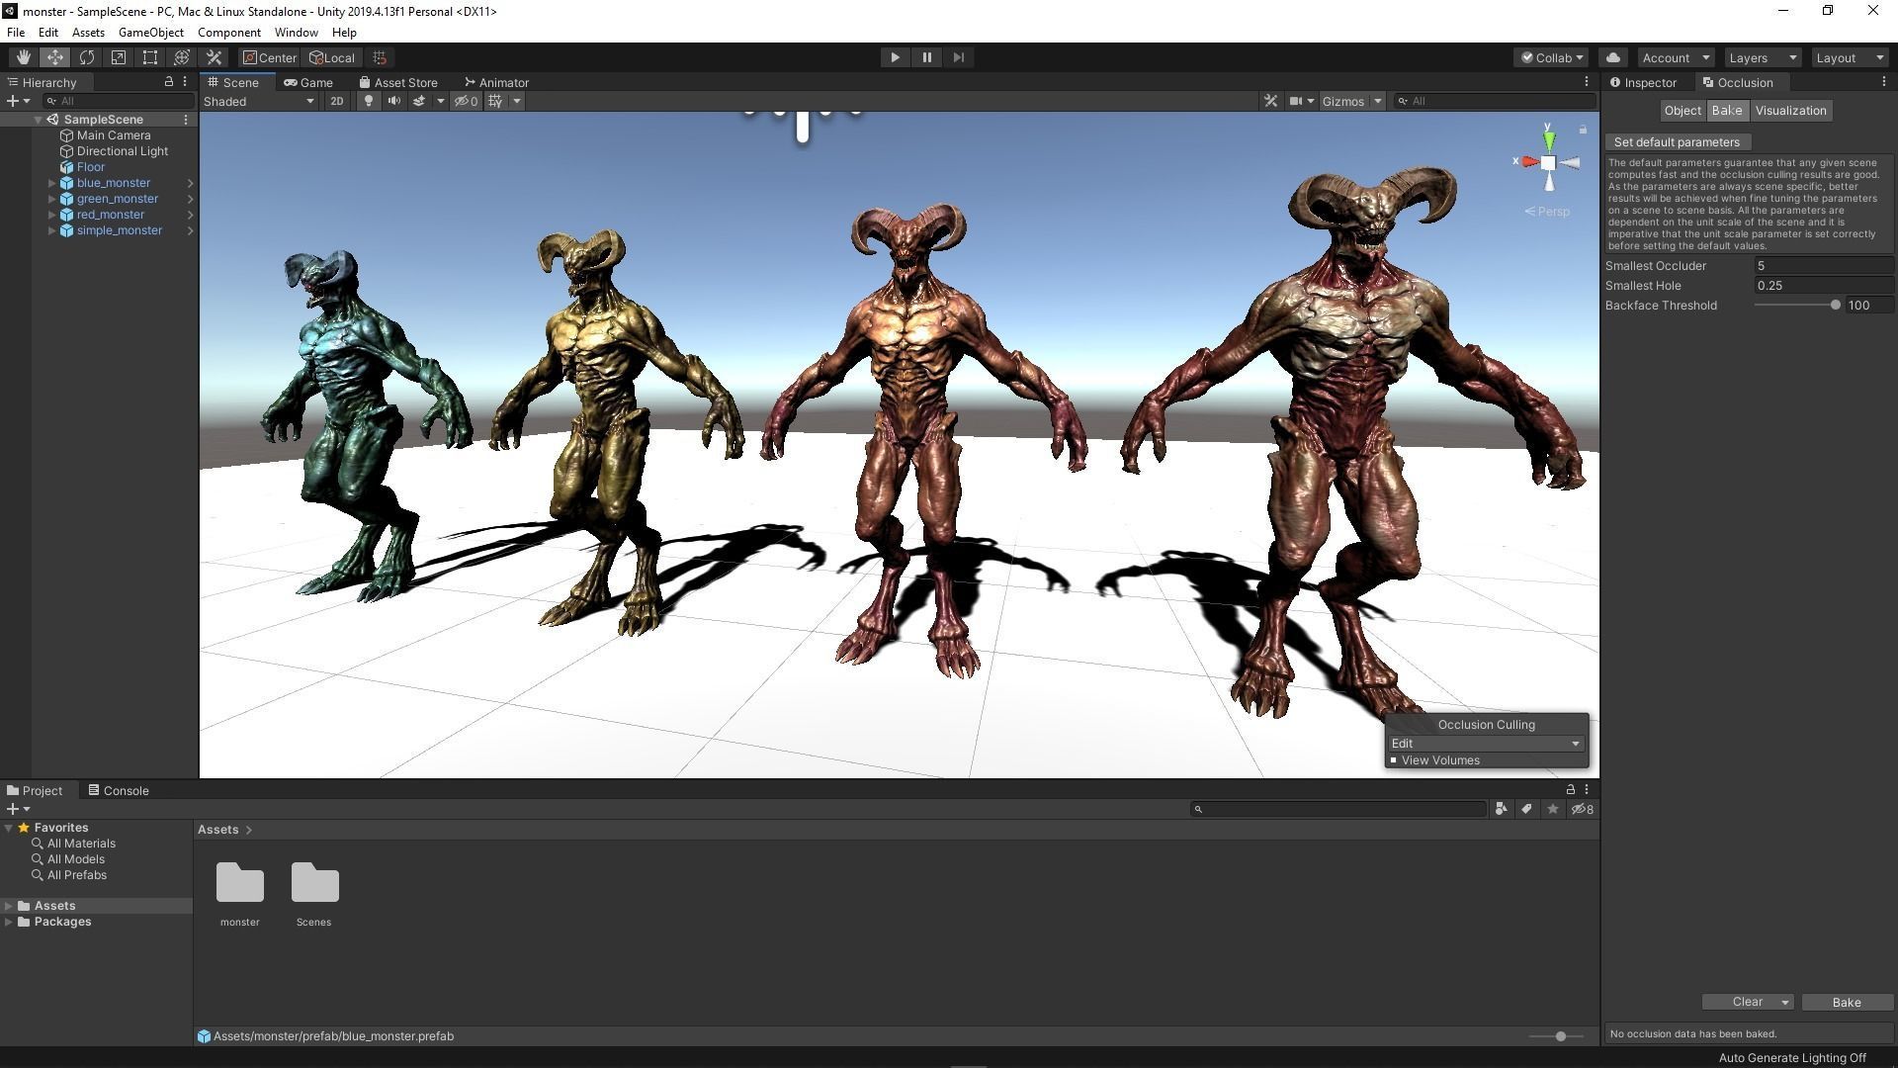This screenshot has width=1898, height=1068.
Task: Select the Rotate tool
Action: coord(86,56)
